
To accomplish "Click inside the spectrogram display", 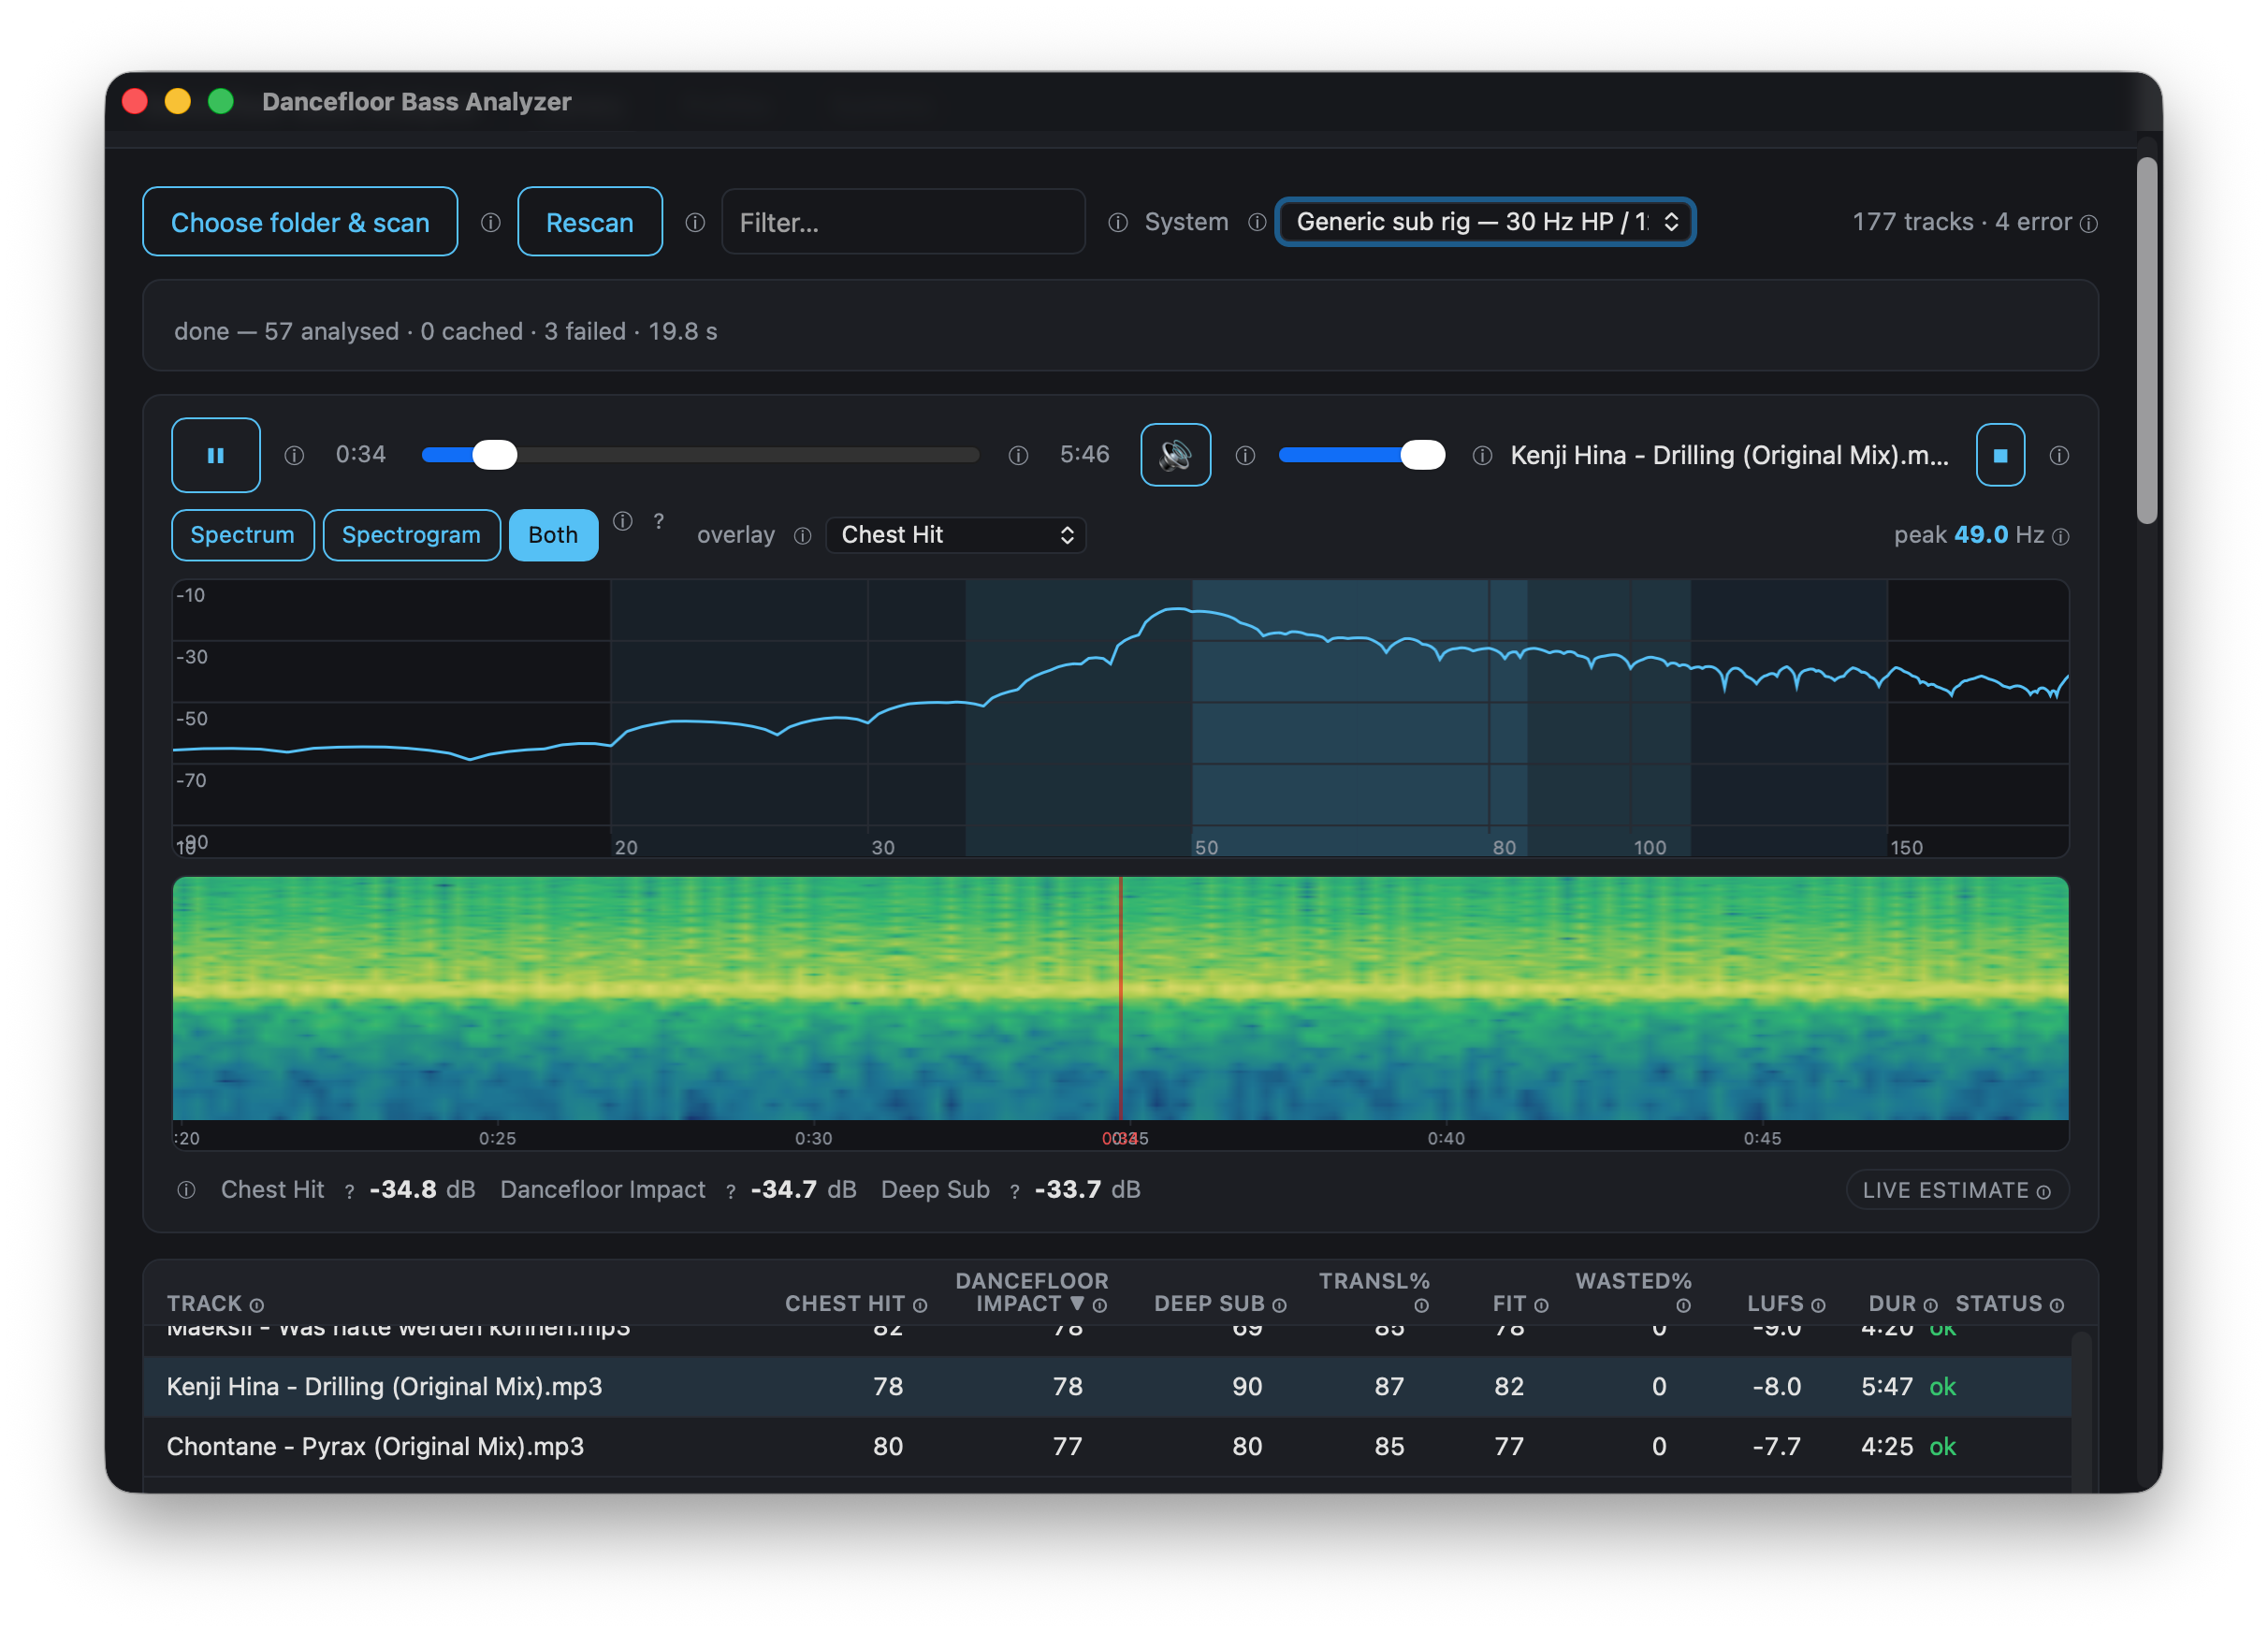I will tap(1120, 998).
